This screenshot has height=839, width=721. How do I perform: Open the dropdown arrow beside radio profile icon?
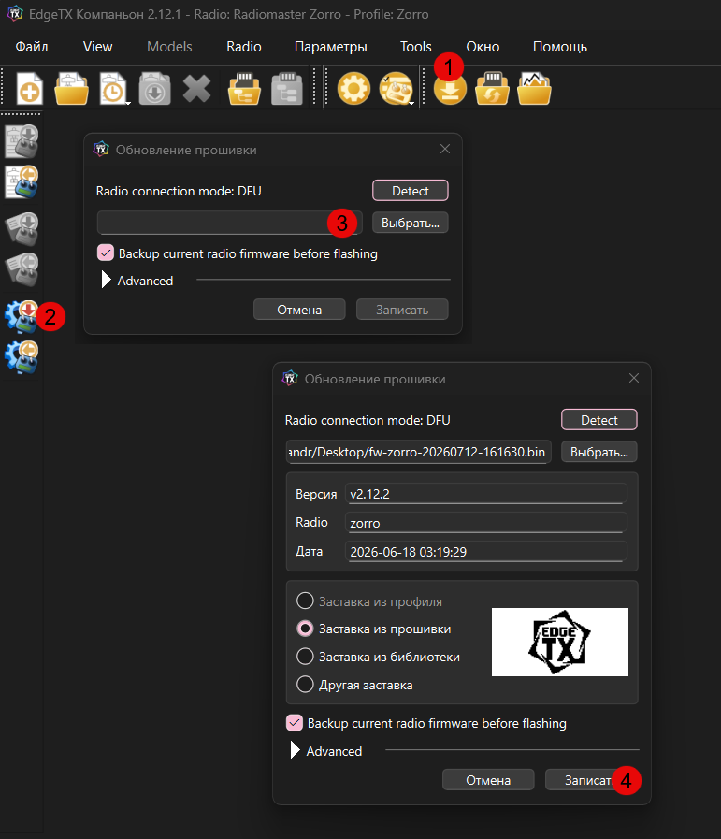point(411,103)
